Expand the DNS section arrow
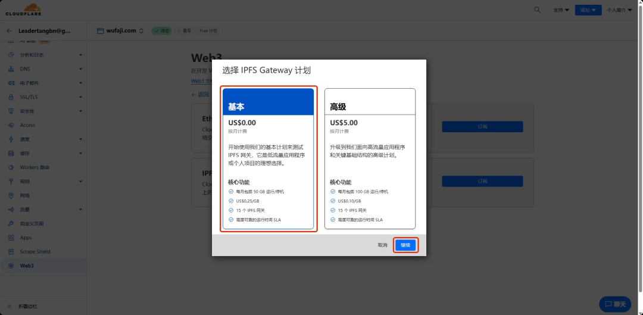 pos(81,69)
